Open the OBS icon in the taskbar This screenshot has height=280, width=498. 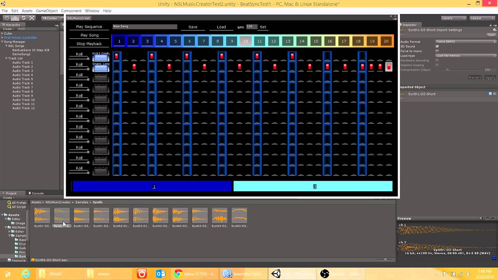click(325, 274)
